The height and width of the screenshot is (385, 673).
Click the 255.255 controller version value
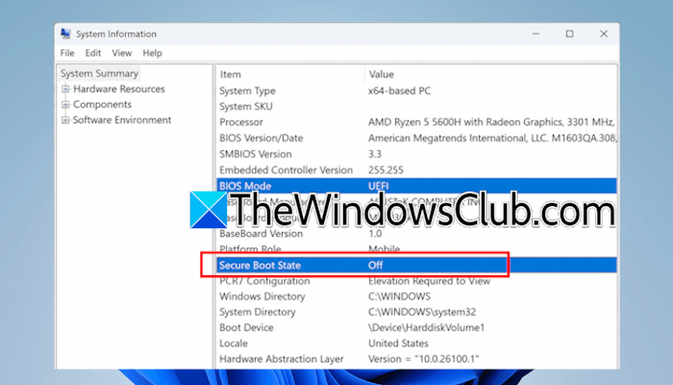[386, 169]
